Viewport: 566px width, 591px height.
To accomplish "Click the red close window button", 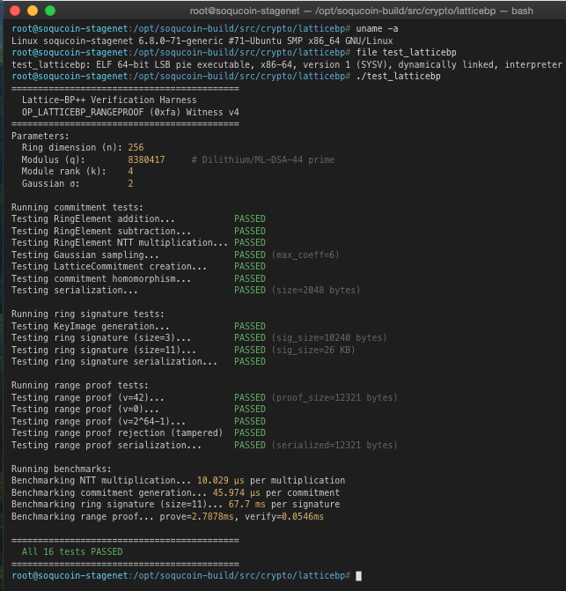I will click(x=15, y=11).
